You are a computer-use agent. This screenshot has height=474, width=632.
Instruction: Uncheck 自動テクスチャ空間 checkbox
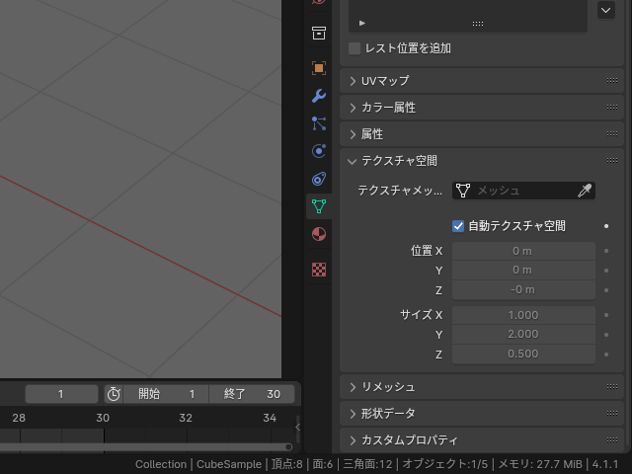[x=458, y=226]
